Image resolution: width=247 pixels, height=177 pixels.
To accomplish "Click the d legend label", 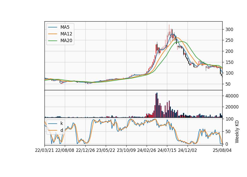I will [61, 130].
